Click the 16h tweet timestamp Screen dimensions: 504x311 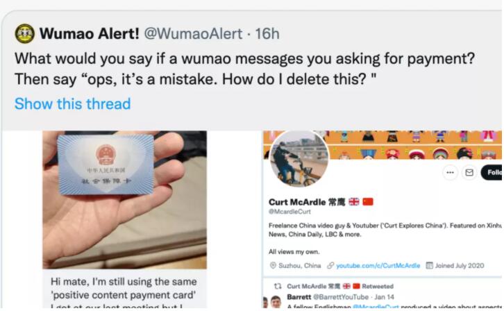pos(267,33)
